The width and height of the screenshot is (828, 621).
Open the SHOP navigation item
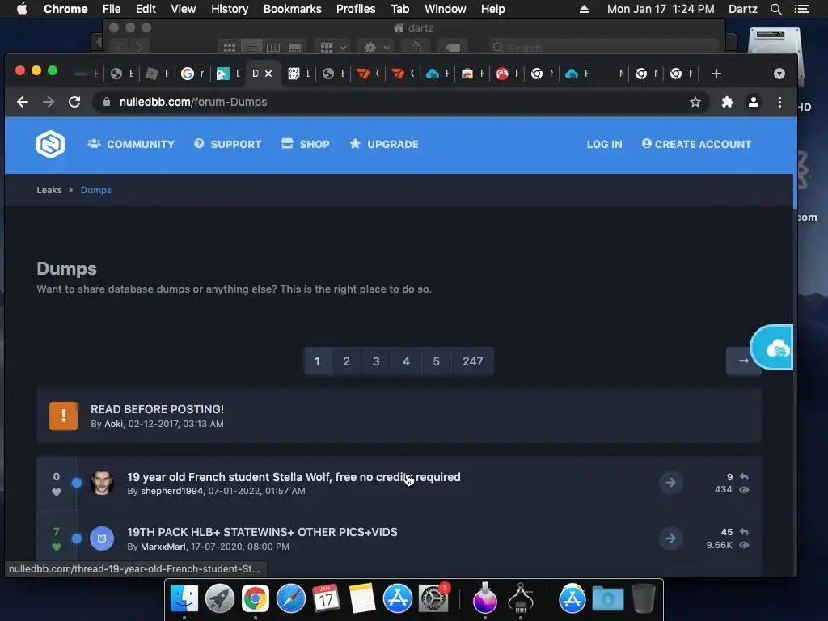pos(305,144)
